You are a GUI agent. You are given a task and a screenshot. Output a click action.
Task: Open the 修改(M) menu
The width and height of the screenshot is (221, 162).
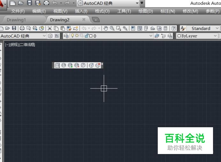pos(190,11)
